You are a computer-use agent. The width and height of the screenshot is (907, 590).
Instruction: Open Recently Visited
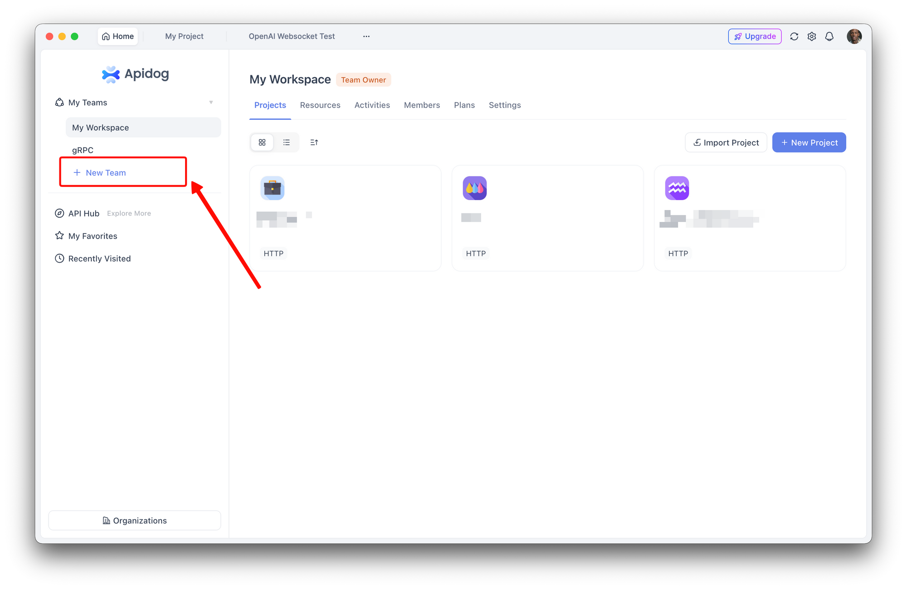[93, 259]
